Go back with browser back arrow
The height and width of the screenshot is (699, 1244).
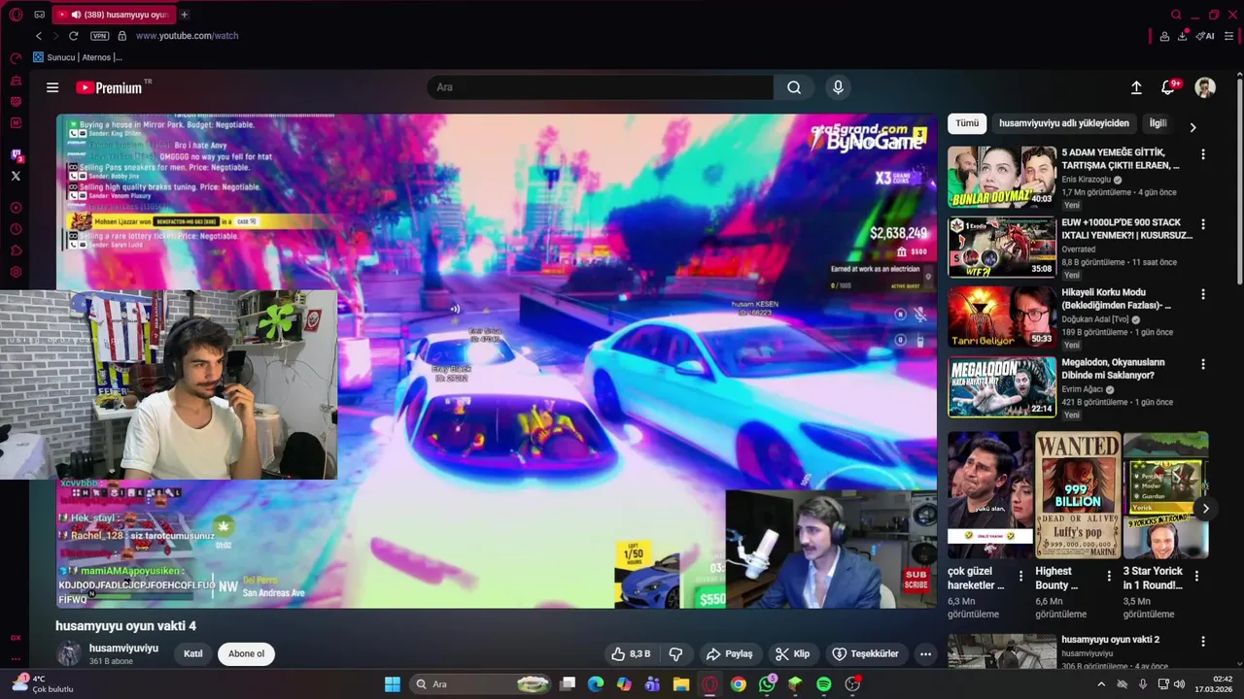click(39, 36)
